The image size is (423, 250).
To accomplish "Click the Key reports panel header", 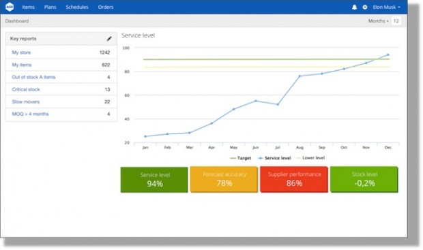I will 61,39.
